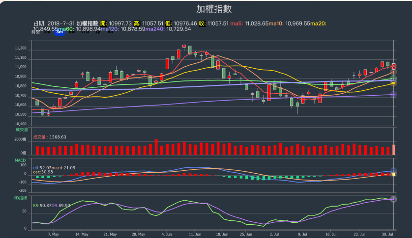Click the 成交量 panel label
The height and width of the screenshot is (238, 412).
coord(21,130)
